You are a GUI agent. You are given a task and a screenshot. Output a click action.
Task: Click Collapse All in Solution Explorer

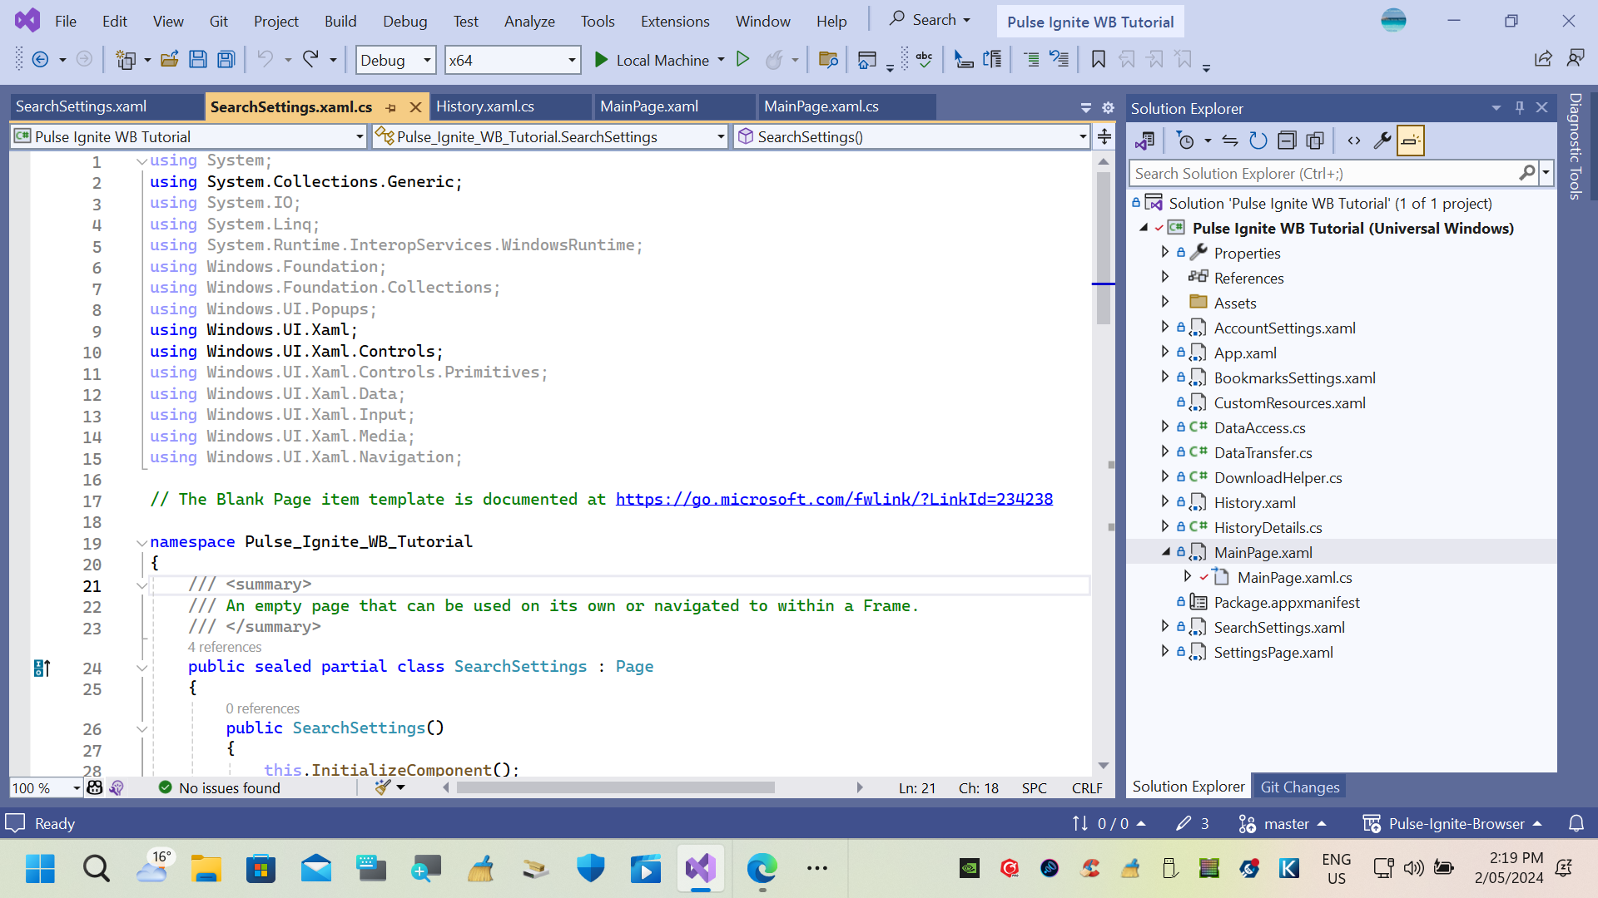tap(1287, 141)
